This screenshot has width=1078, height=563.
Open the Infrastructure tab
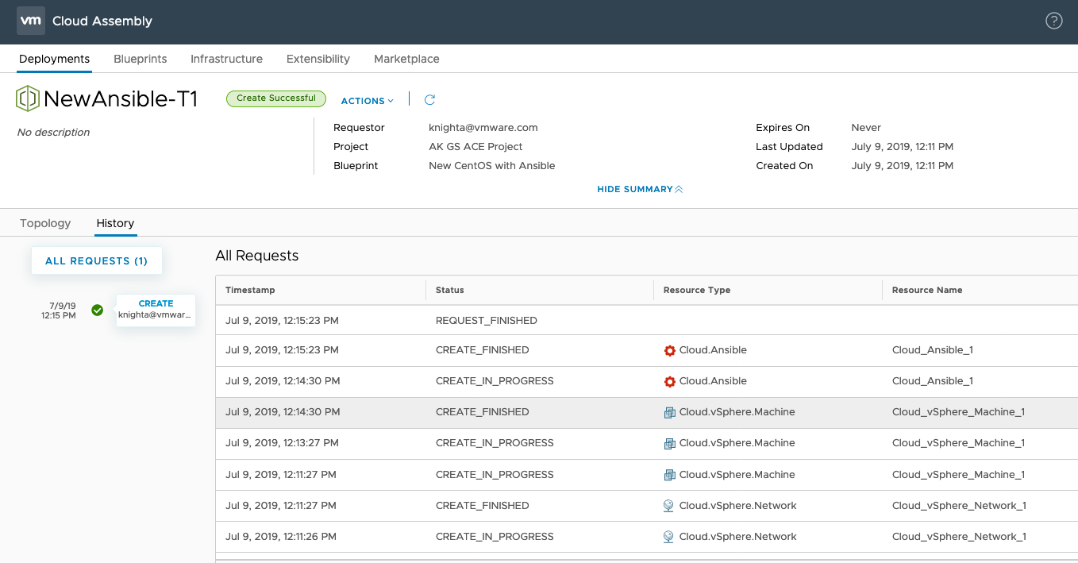[x=226, y=59]
